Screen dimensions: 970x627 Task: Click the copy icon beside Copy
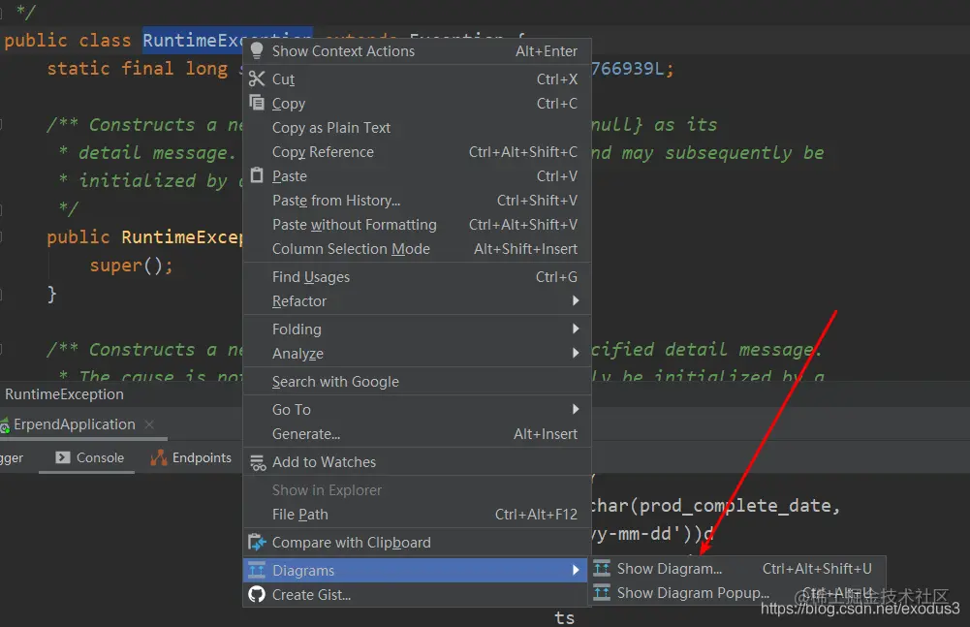[257, 102]
